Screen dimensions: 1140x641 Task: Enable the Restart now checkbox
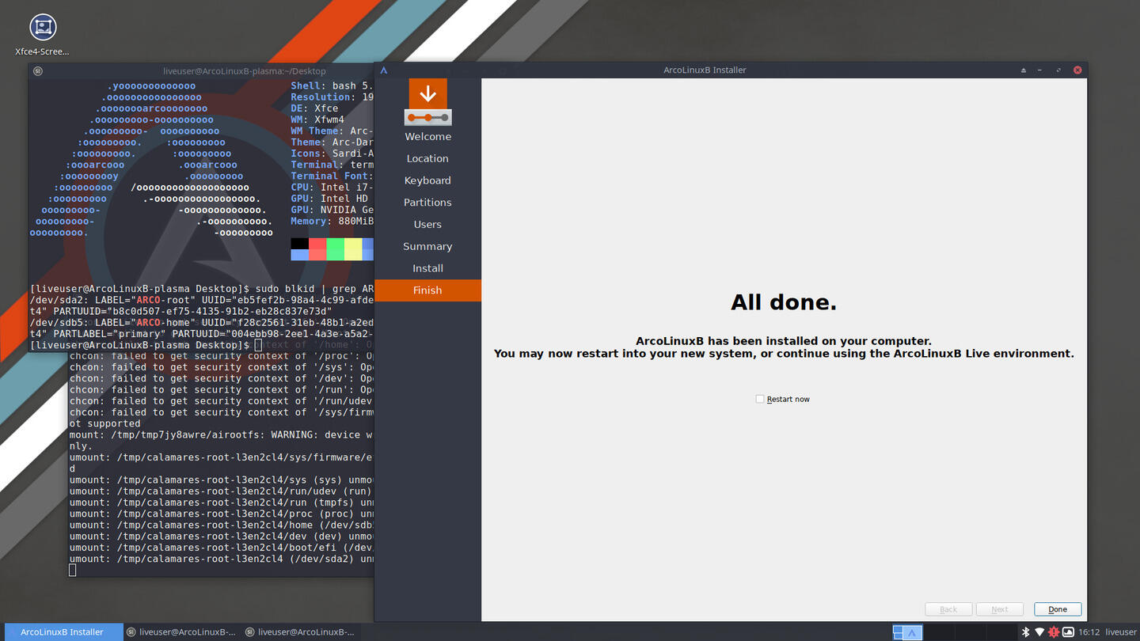pyautogui.click(x=760, y=399)
